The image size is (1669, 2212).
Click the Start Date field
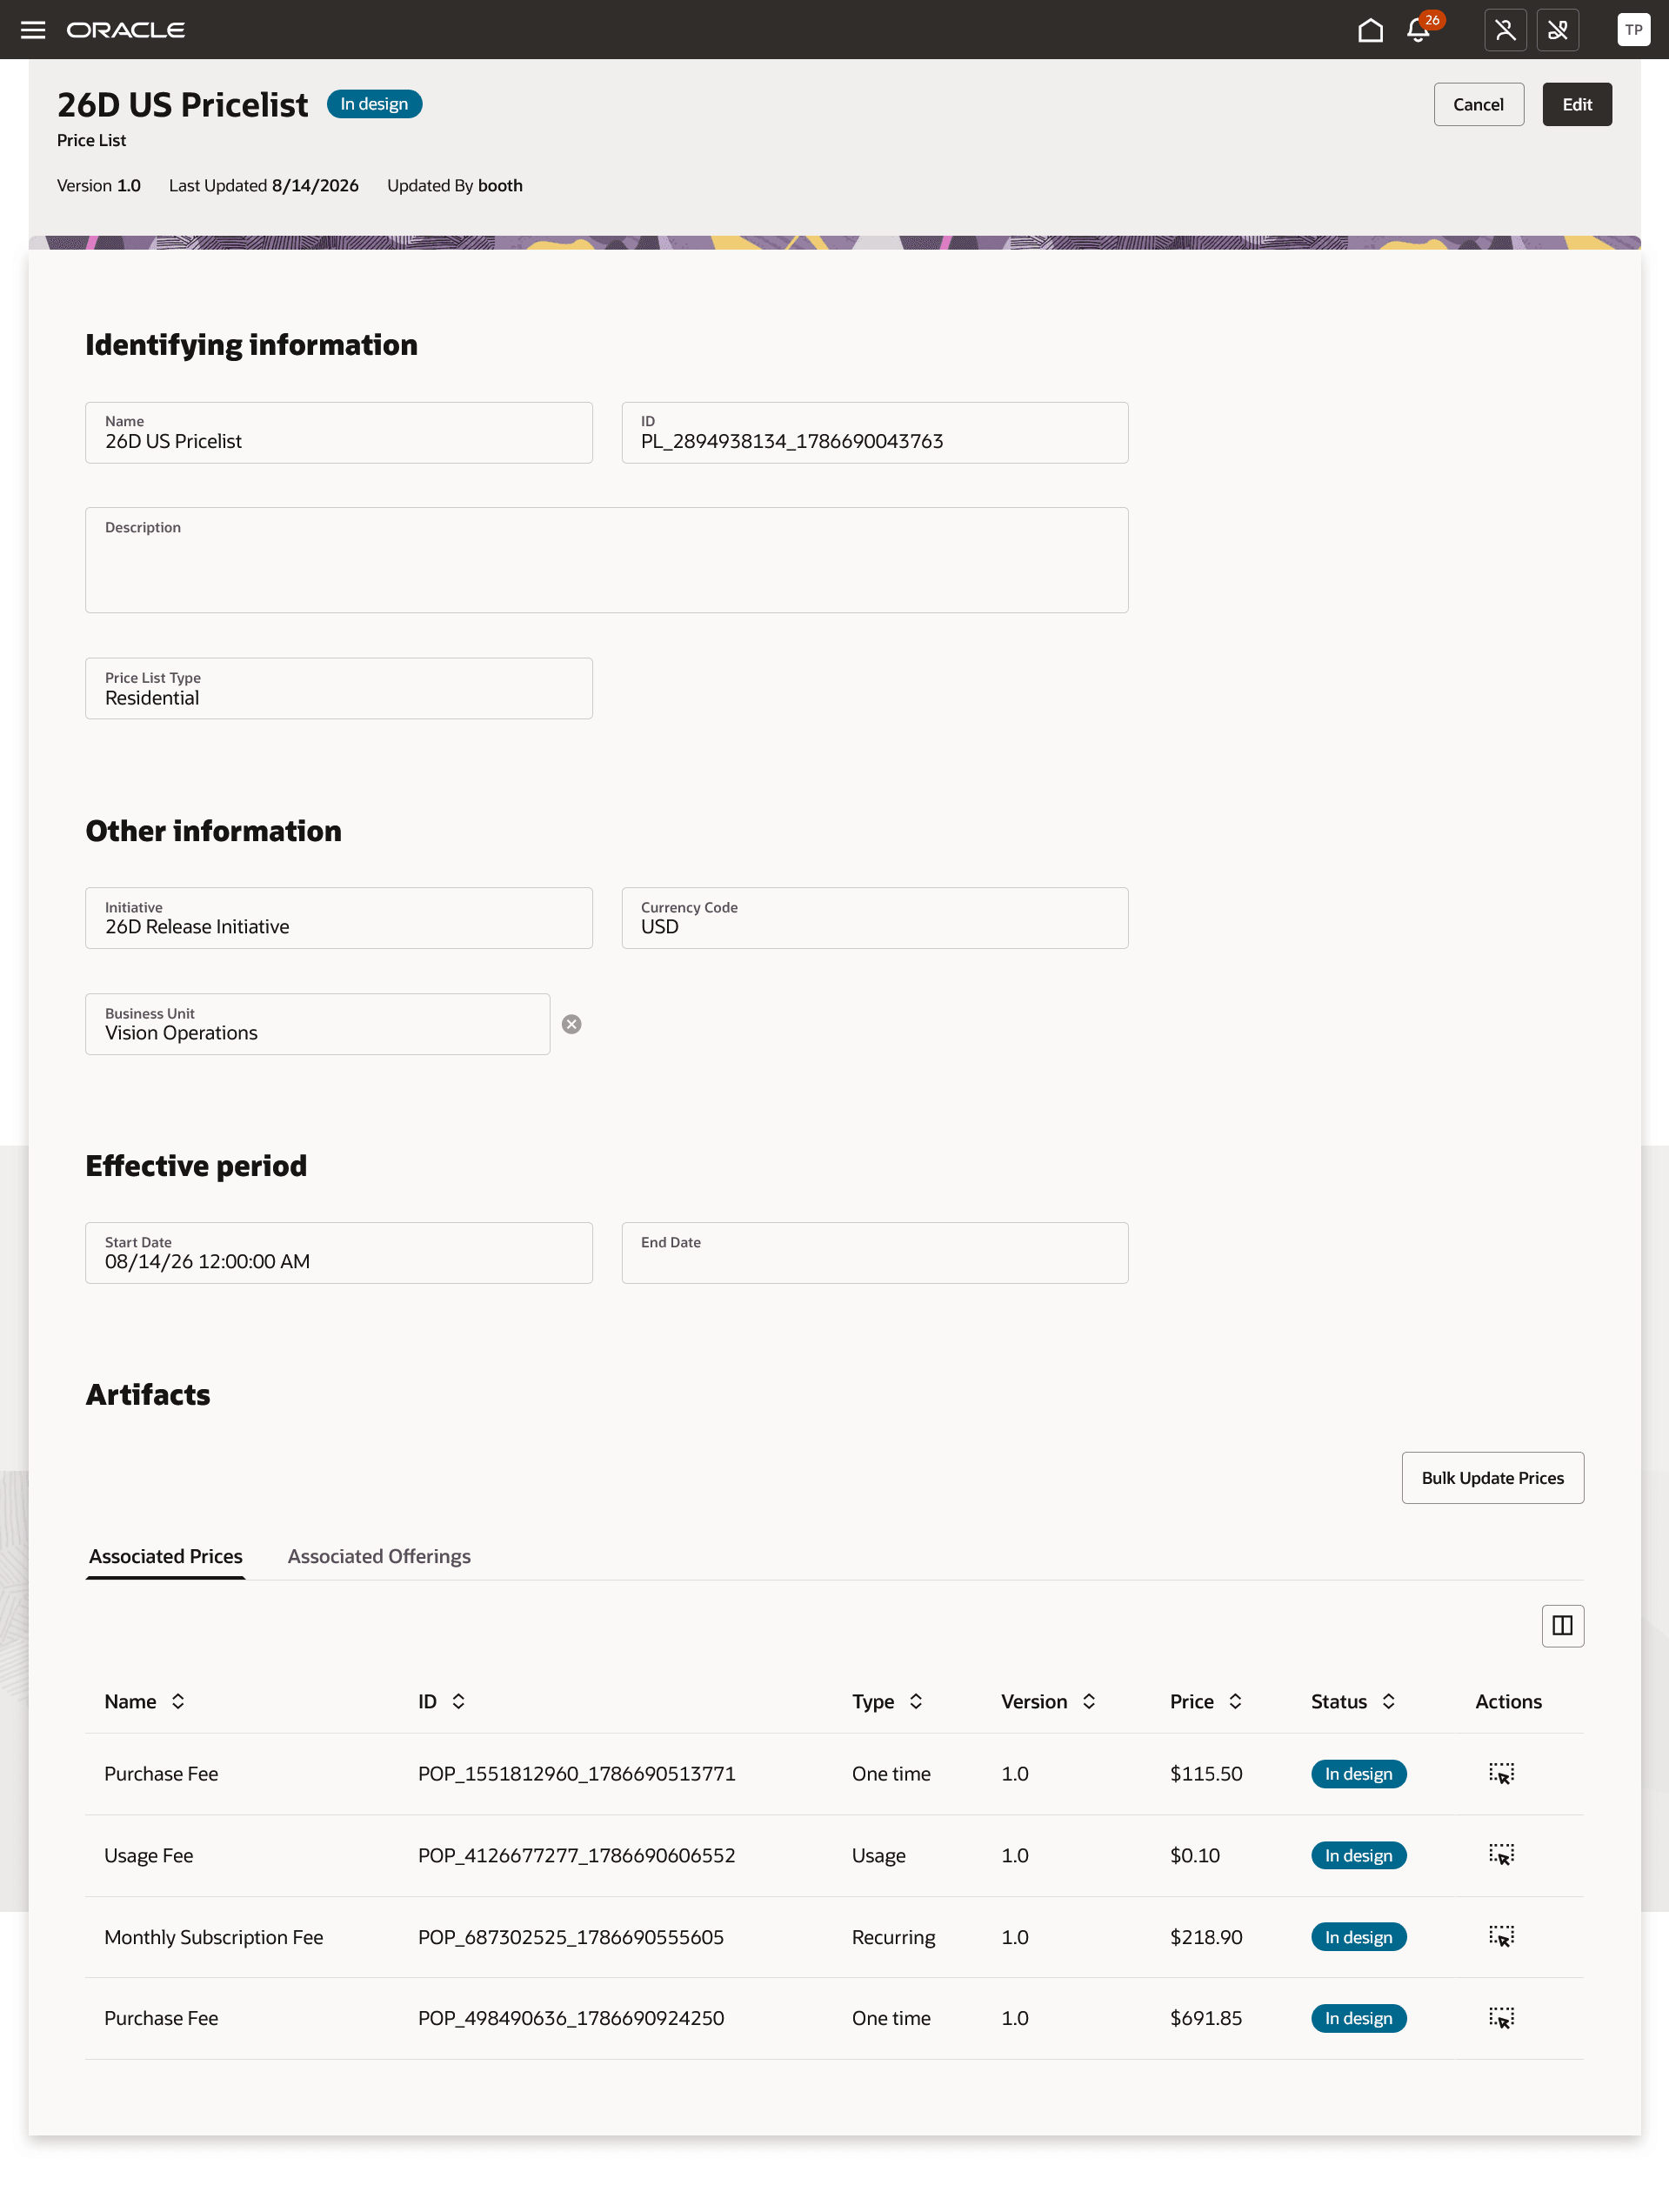[x=339, y=1254]
